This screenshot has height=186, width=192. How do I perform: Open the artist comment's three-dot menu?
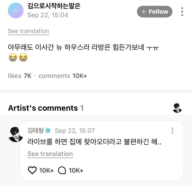pyautogui.click(x=172, y=131)
